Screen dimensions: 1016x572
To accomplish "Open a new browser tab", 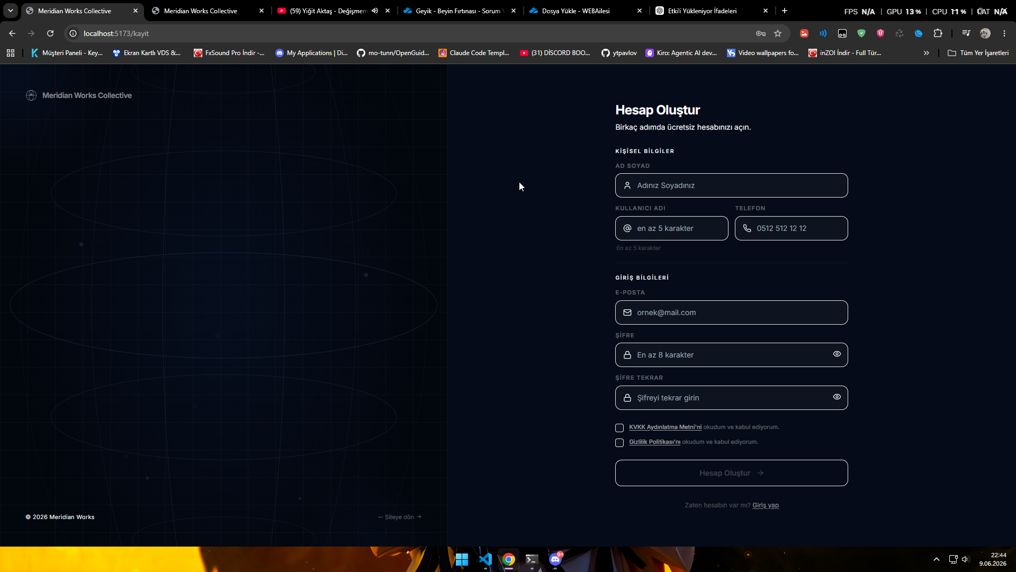I will tap(785, 11).
